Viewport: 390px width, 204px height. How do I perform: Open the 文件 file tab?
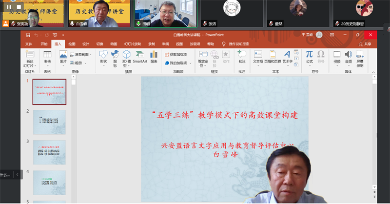pyautogui.click(x=29, y=44)
